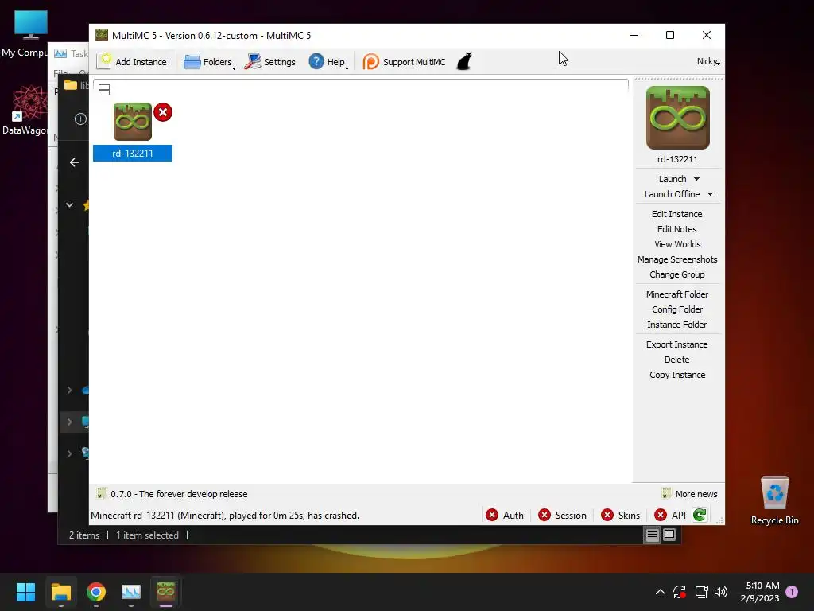Open the Launch dropdown arrow
Image resolution: width=814 pixels, height=611 pixels.
696,179
